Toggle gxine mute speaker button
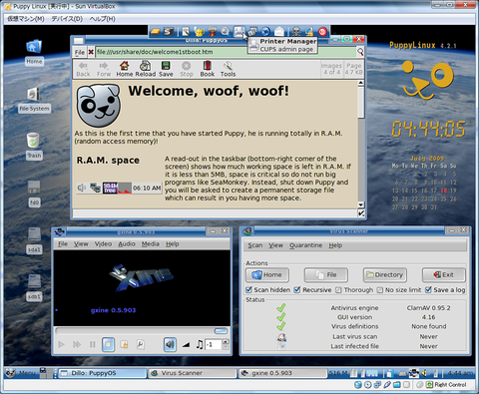 170,344
